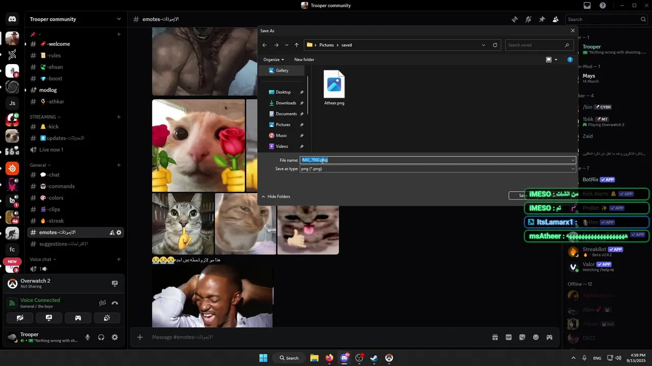Start screen share for Overwatch 2

[115, 283]
